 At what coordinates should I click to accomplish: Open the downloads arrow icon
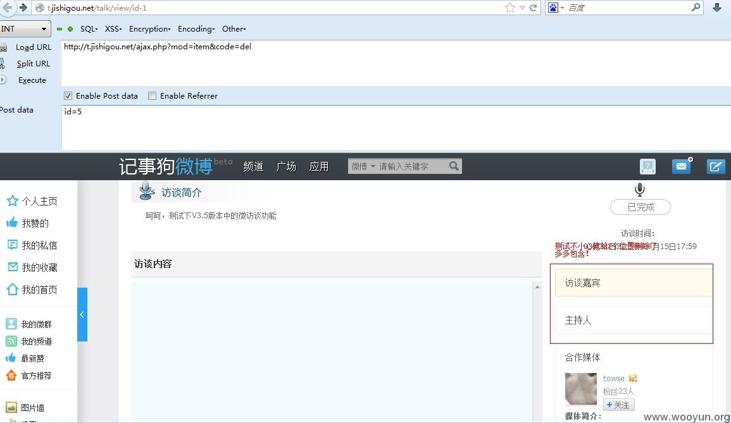tap(717, 8)
